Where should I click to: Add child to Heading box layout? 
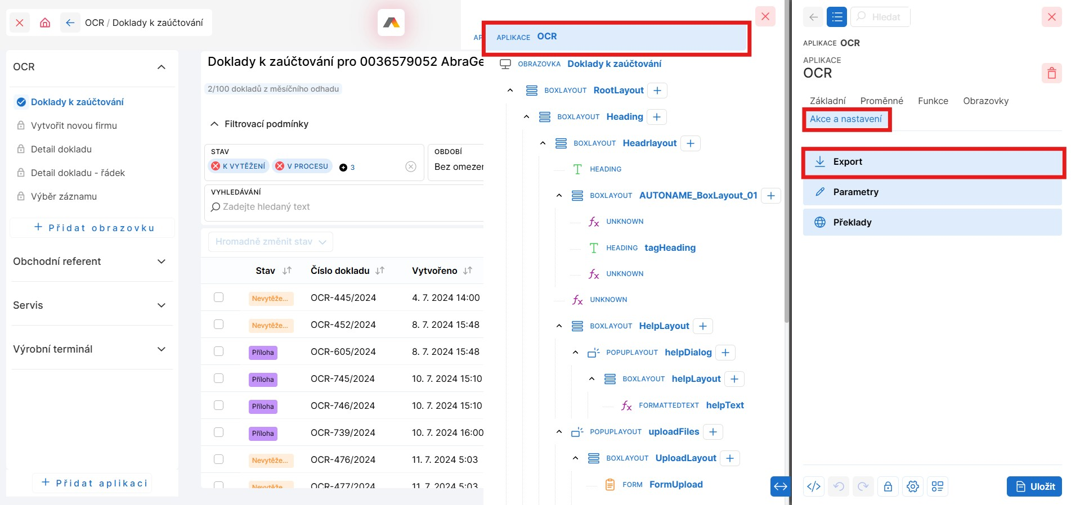(657, 117)
